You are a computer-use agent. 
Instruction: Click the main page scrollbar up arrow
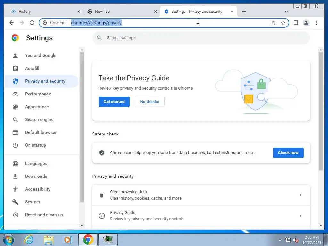pos(321,50)
